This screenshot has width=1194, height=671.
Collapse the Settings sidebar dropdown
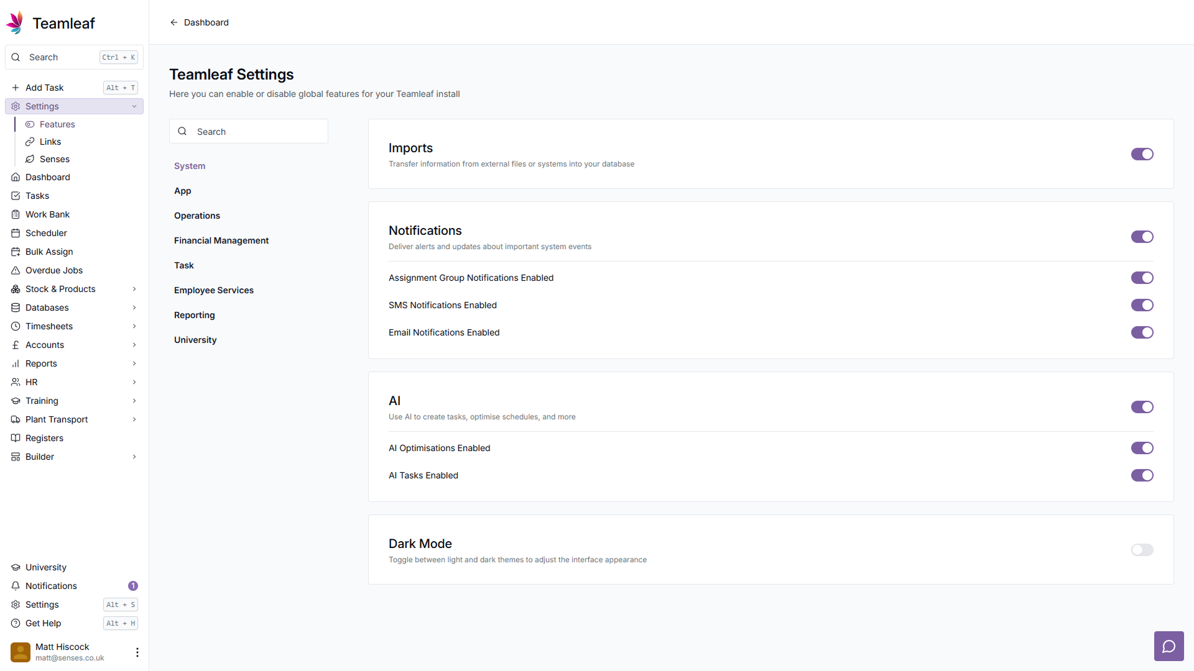pyautogui.click(x=134, y=106)
